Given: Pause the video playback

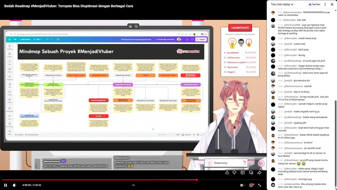Looking at the screenshot, I should [x=6, y=185].
